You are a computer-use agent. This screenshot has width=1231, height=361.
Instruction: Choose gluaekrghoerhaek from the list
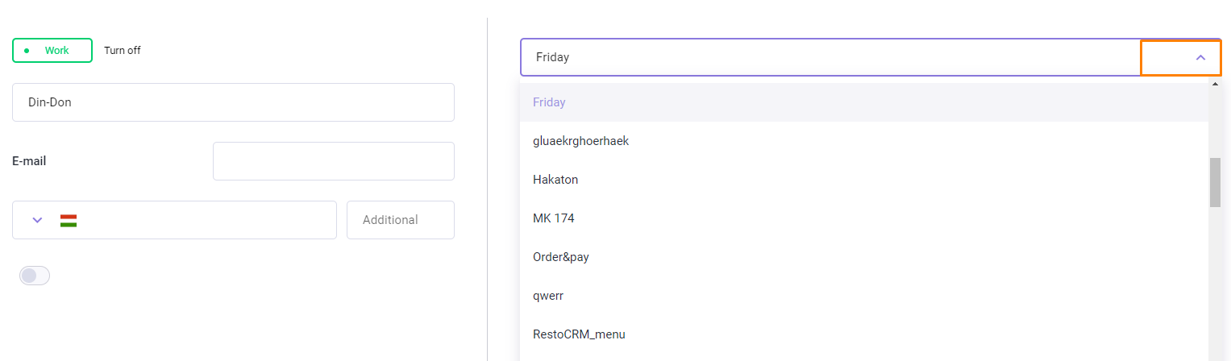pos(864,141)
